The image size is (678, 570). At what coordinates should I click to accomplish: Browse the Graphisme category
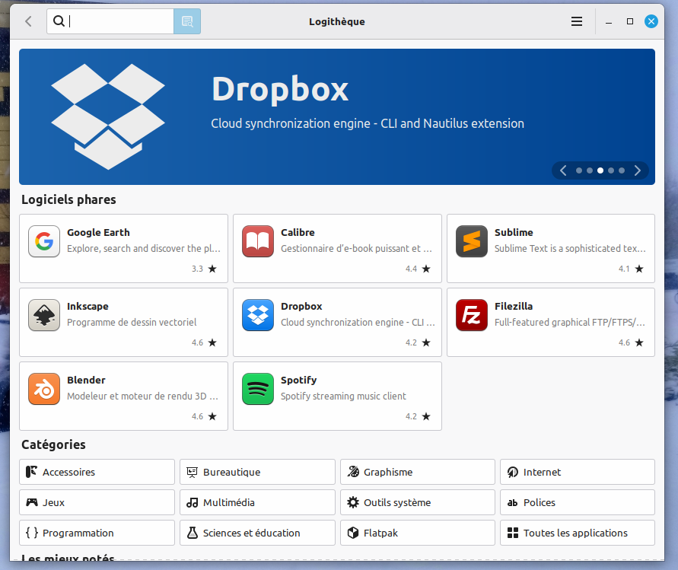[417, 472]
